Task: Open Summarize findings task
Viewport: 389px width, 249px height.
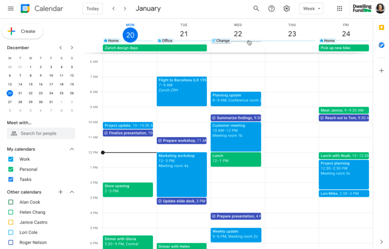Action: tap(236, 118)
